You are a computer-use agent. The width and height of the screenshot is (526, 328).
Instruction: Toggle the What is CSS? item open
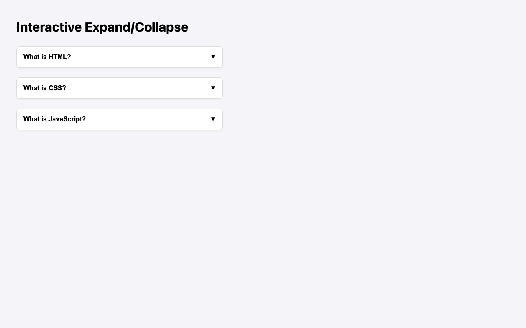coord(119,88)
